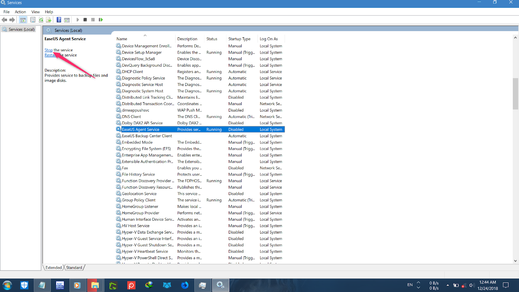This screenshot has width=519, height=292.
Task: Click the Stop Service square icon in toolbar
Action: pyautogui.click(x=85, y=20)
